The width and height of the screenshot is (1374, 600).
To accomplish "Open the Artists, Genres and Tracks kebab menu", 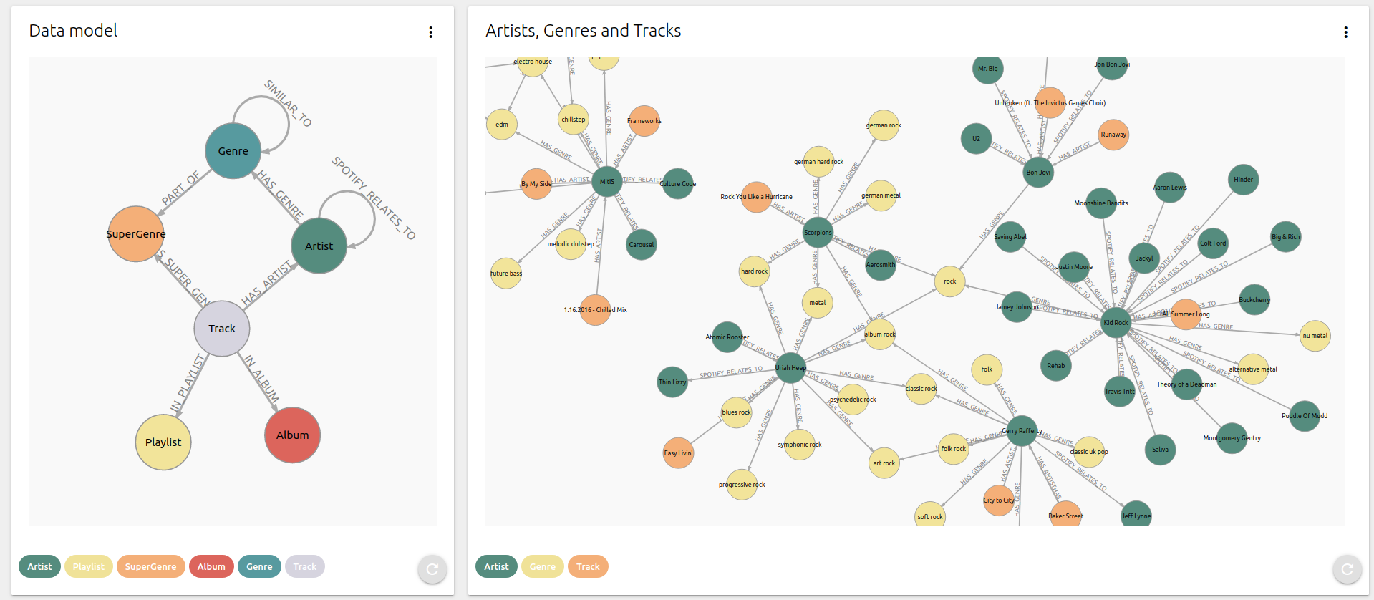I will tap(1346, 32).
